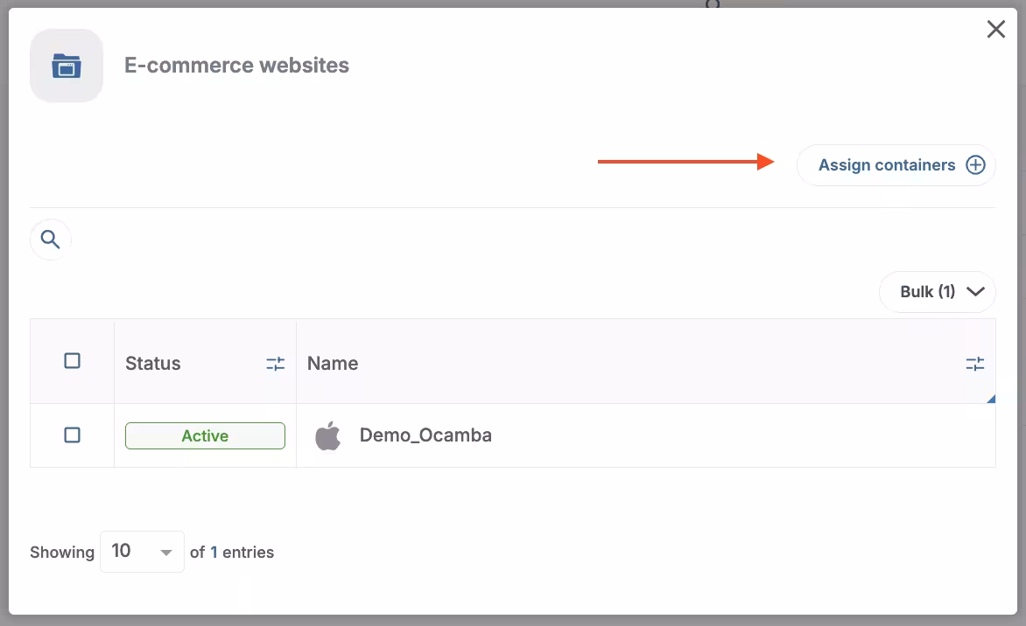Click the E-commerce websites title text
Viewport: 1026px width, 626px height.
coord(236,66)
